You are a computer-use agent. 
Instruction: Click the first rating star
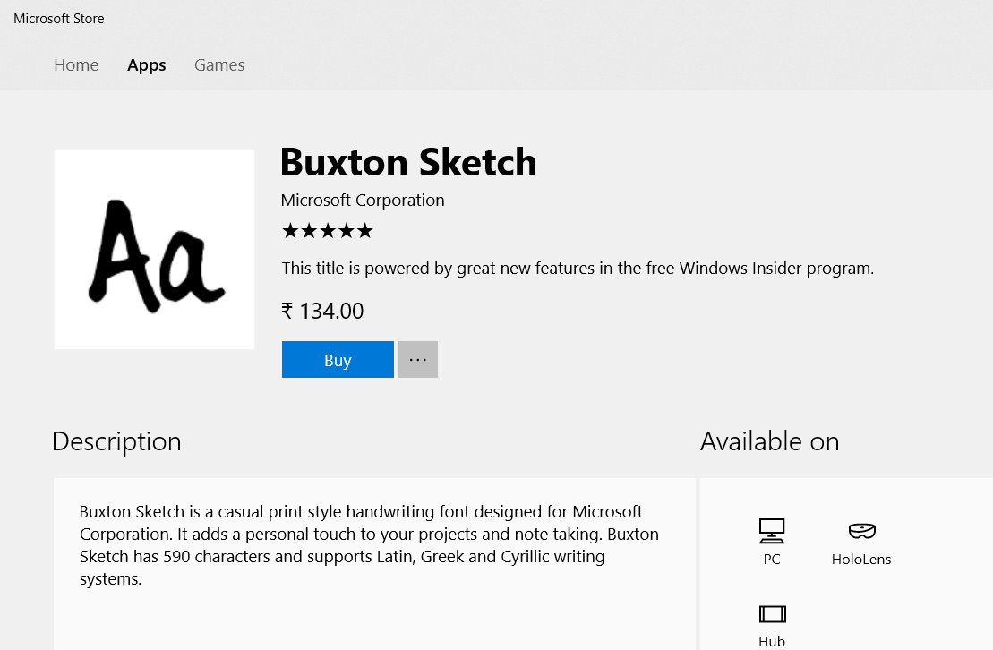click(289, 230)
